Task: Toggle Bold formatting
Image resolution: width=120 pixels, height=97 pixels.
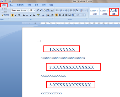Action: (13, 15)
